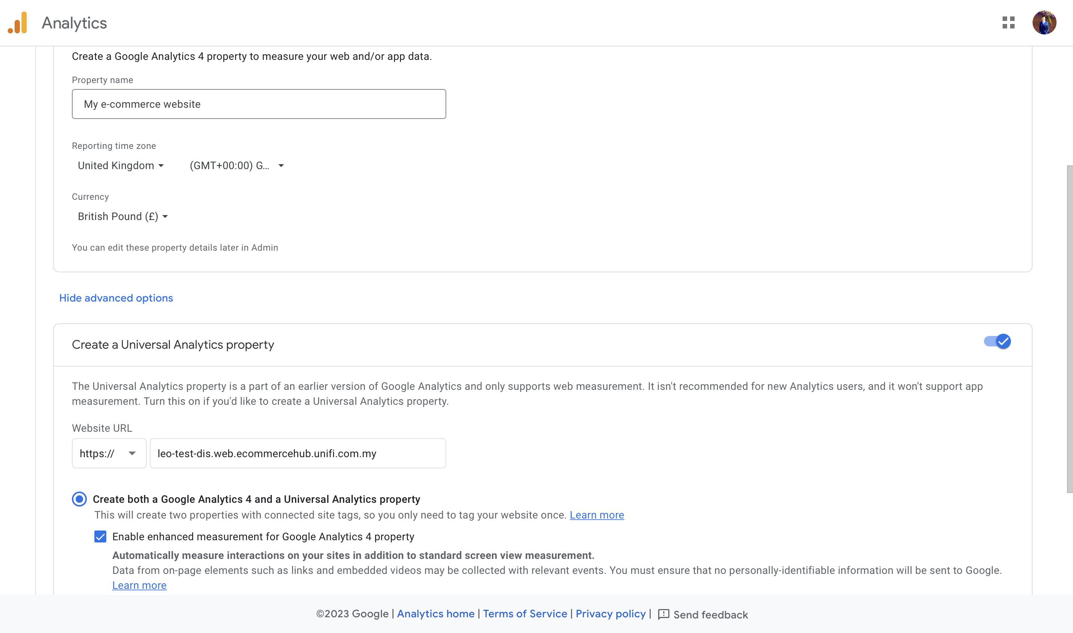Open the user account avatar menu
This screenshot has height=633, width=1073.
[x=1044, y=22]
